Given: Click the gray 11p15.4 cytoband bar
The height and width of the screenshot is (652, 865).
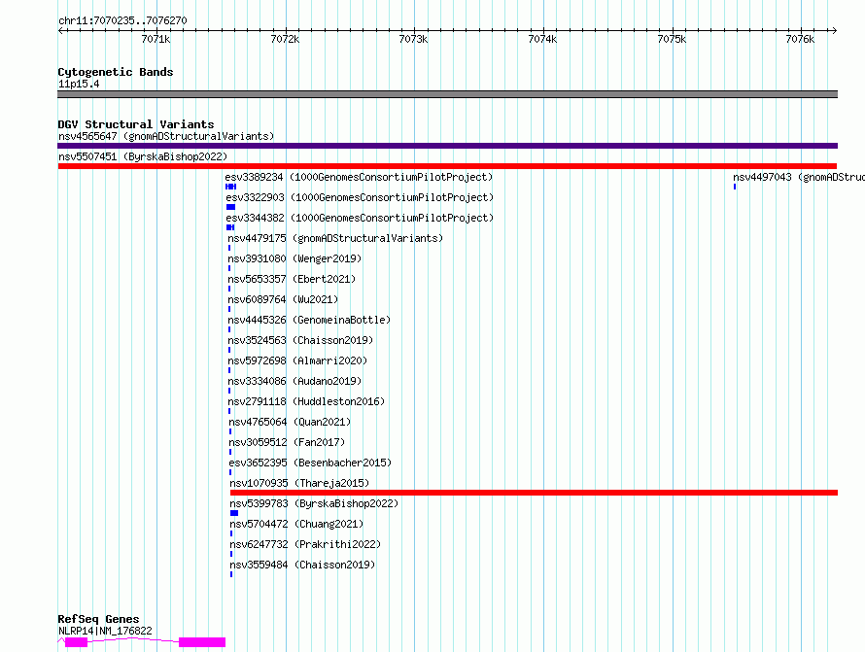Looking at the screenshot, I should 447,94.
